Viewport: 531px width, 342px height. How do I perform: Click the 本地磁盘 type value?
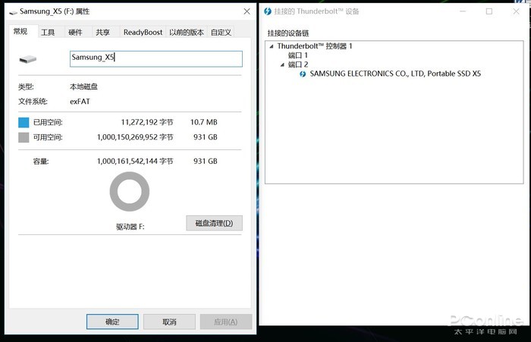[83, 86]
